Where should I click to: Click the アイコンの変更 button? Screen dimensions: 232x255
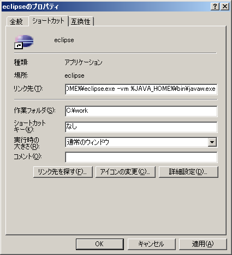(126, 172)
